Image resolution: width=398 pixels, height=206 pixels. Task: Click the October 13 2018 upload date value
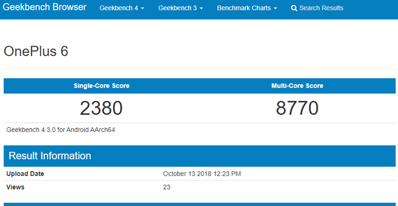pyautogui.click(x=202, y=174)
